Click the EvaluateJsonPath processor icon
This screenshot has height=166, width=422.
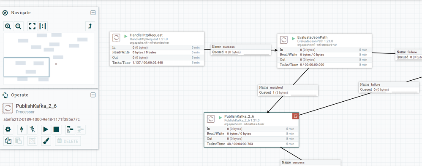[x=284, y=40]
